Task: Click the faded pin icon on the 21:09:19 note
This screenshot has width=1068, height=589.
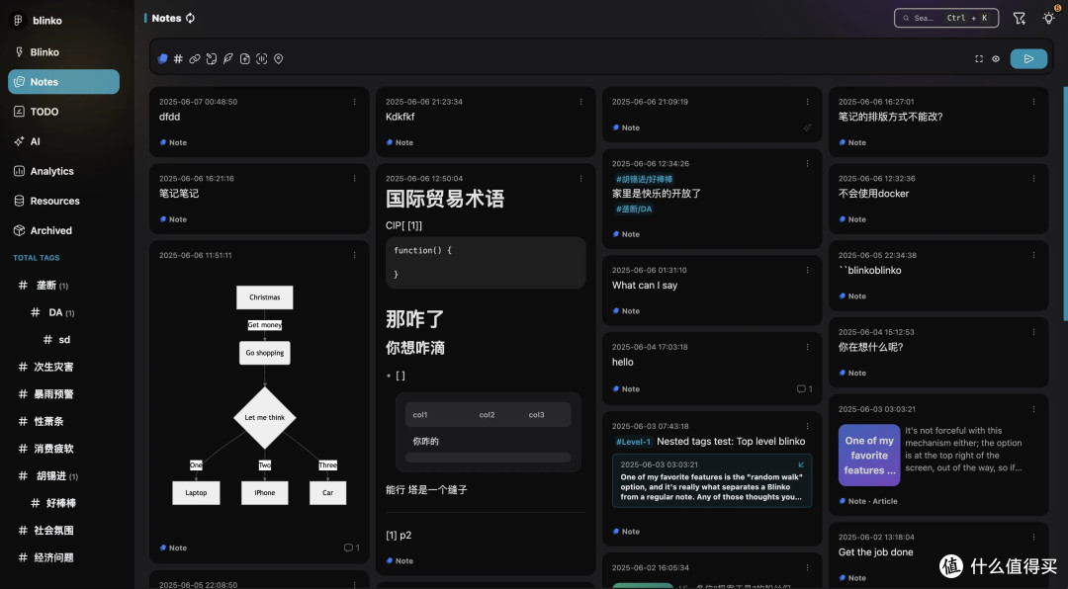Action: coord(807,127)
